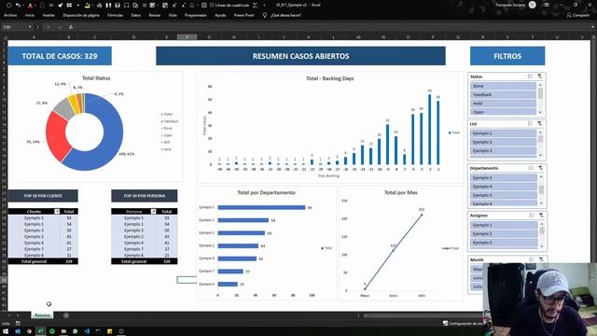Click the Compartir button

click(578, 15)
